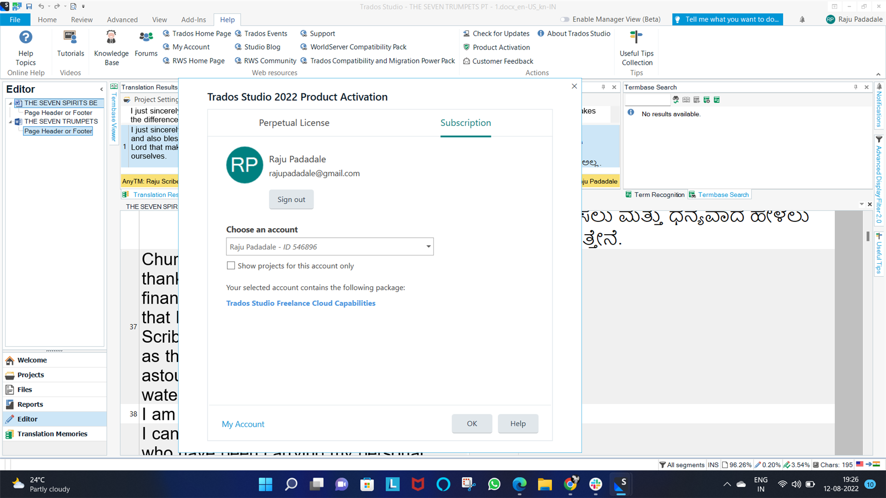
Task: Click the Sign out button
Action: (291, 199)
